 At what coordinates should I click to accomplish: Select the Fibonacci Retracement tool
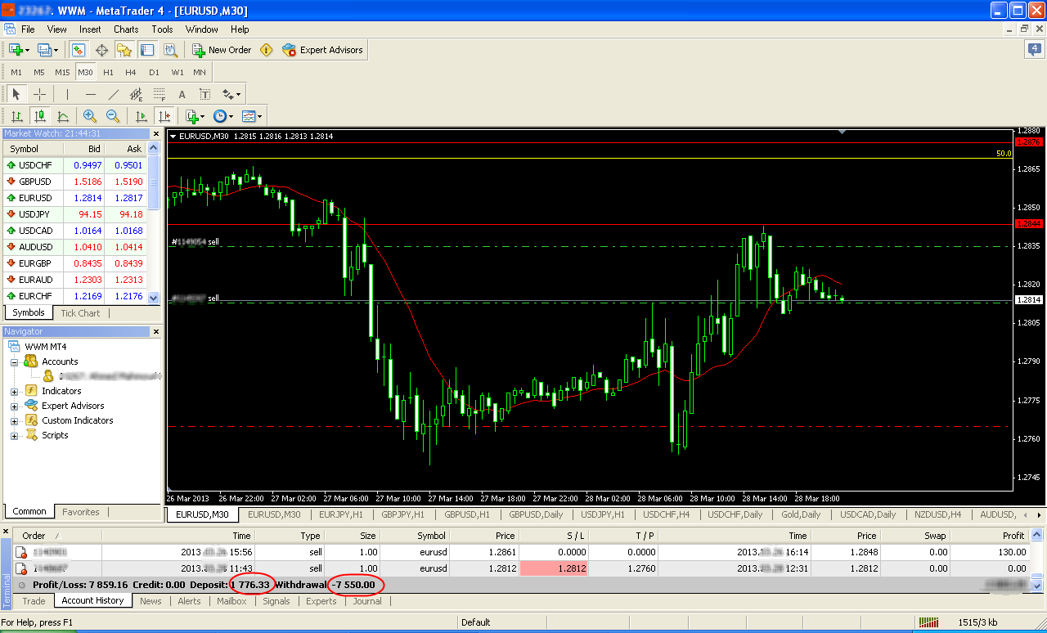159,94
